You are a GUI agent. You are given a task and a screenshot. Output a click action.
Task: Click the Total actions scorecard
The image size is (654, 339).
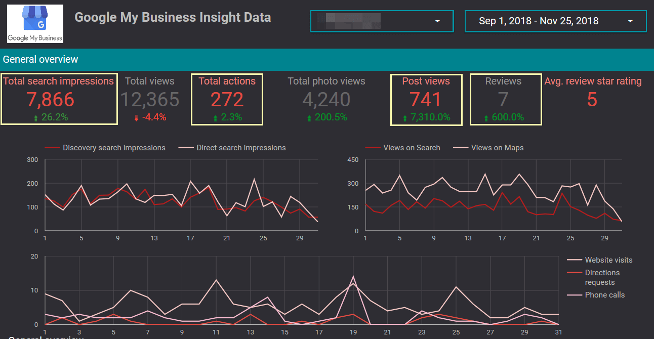click(x=227, y=99)
